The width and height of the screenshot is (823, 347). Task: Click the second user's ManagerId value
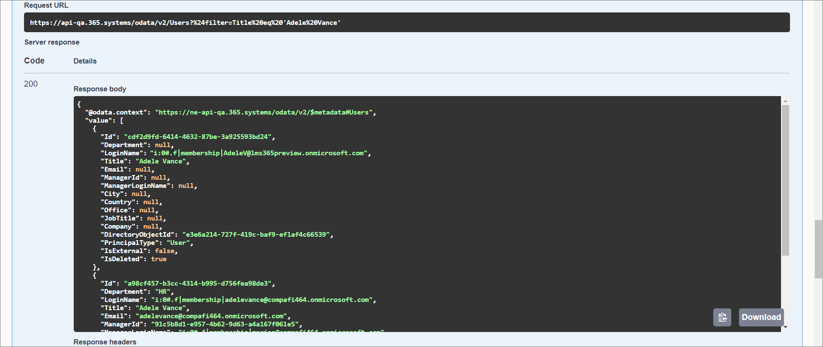click(x=225, y=324)
